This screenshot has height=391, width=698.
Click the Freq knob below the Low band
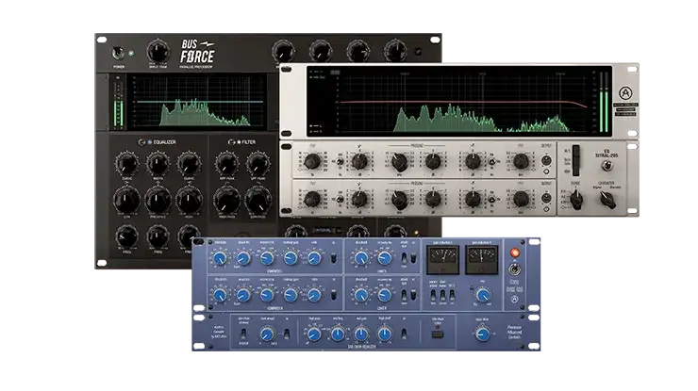click(x=127, y=236)
